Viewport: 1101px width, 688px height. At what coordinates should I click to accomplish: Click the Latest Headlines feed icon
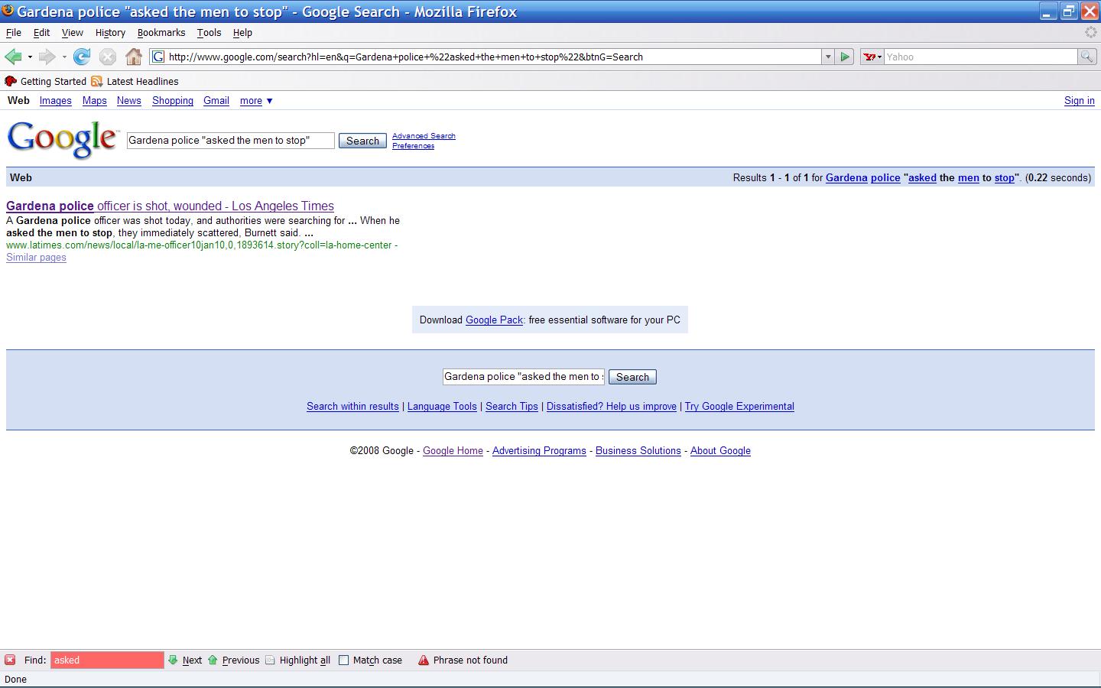coord(96,81)
